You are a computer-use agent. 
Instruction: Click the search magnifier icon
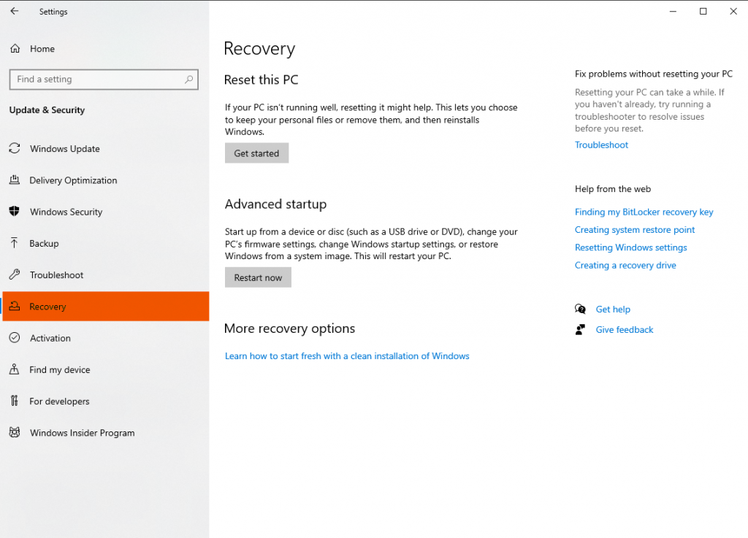(x=189, y=79)
